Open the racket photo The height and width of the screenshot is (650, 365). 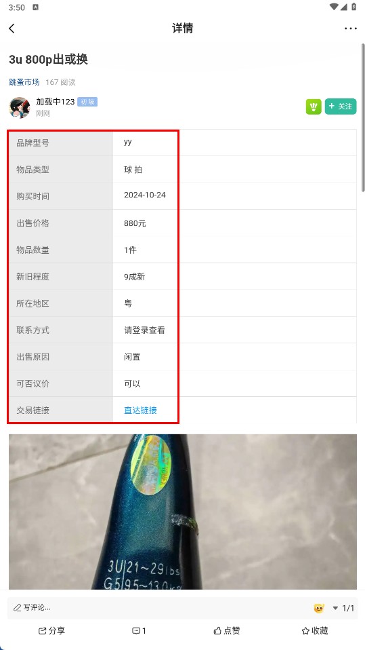pos(183,512)
